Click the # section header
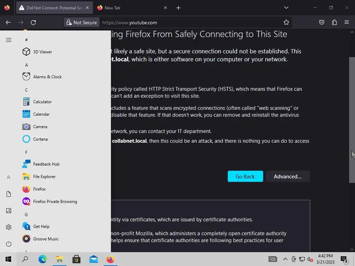Image resolution: width=355 pixels, height=266 pixels. pos(26,40)
